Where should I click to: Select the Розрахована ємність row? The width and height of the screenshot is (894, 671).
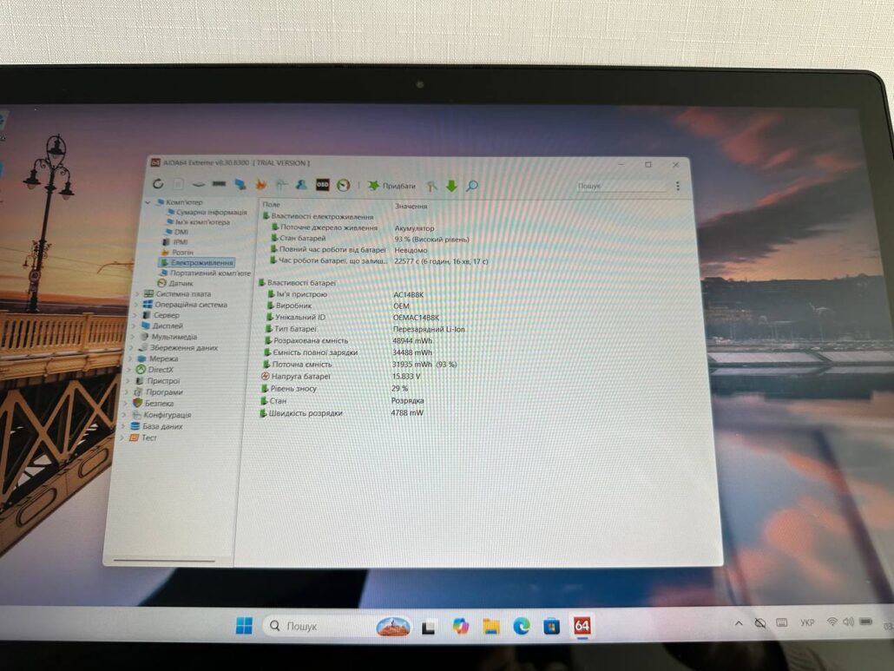(x=349, y=341)
